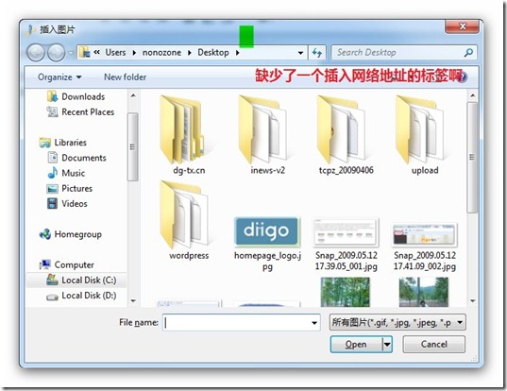The image size is (507, 391).
Task: Click the refresh icon beside address bar
Action: 317,52
